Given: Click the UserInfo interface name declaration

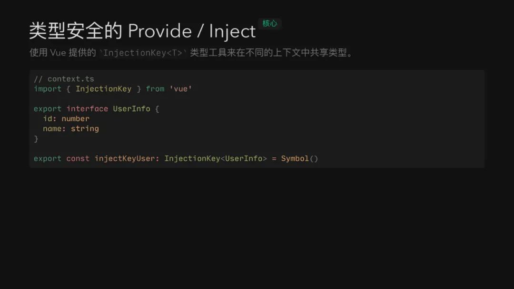Looking at the screenshot, I should [131, 109].
